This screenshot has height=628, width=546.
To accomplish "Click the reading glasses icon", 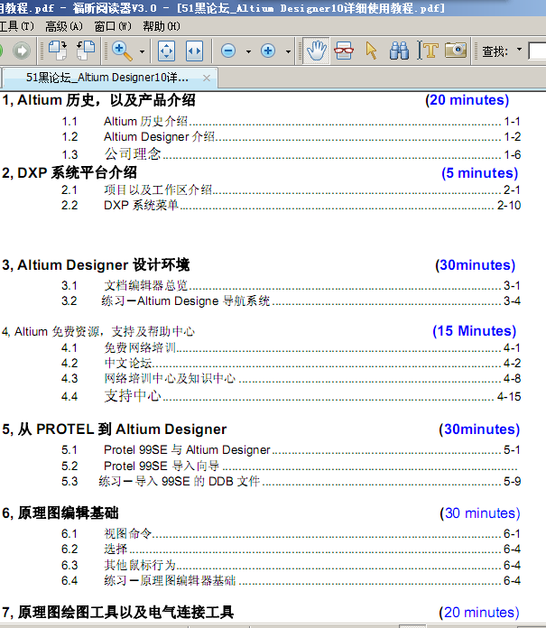I will click(x=344, y=51).
